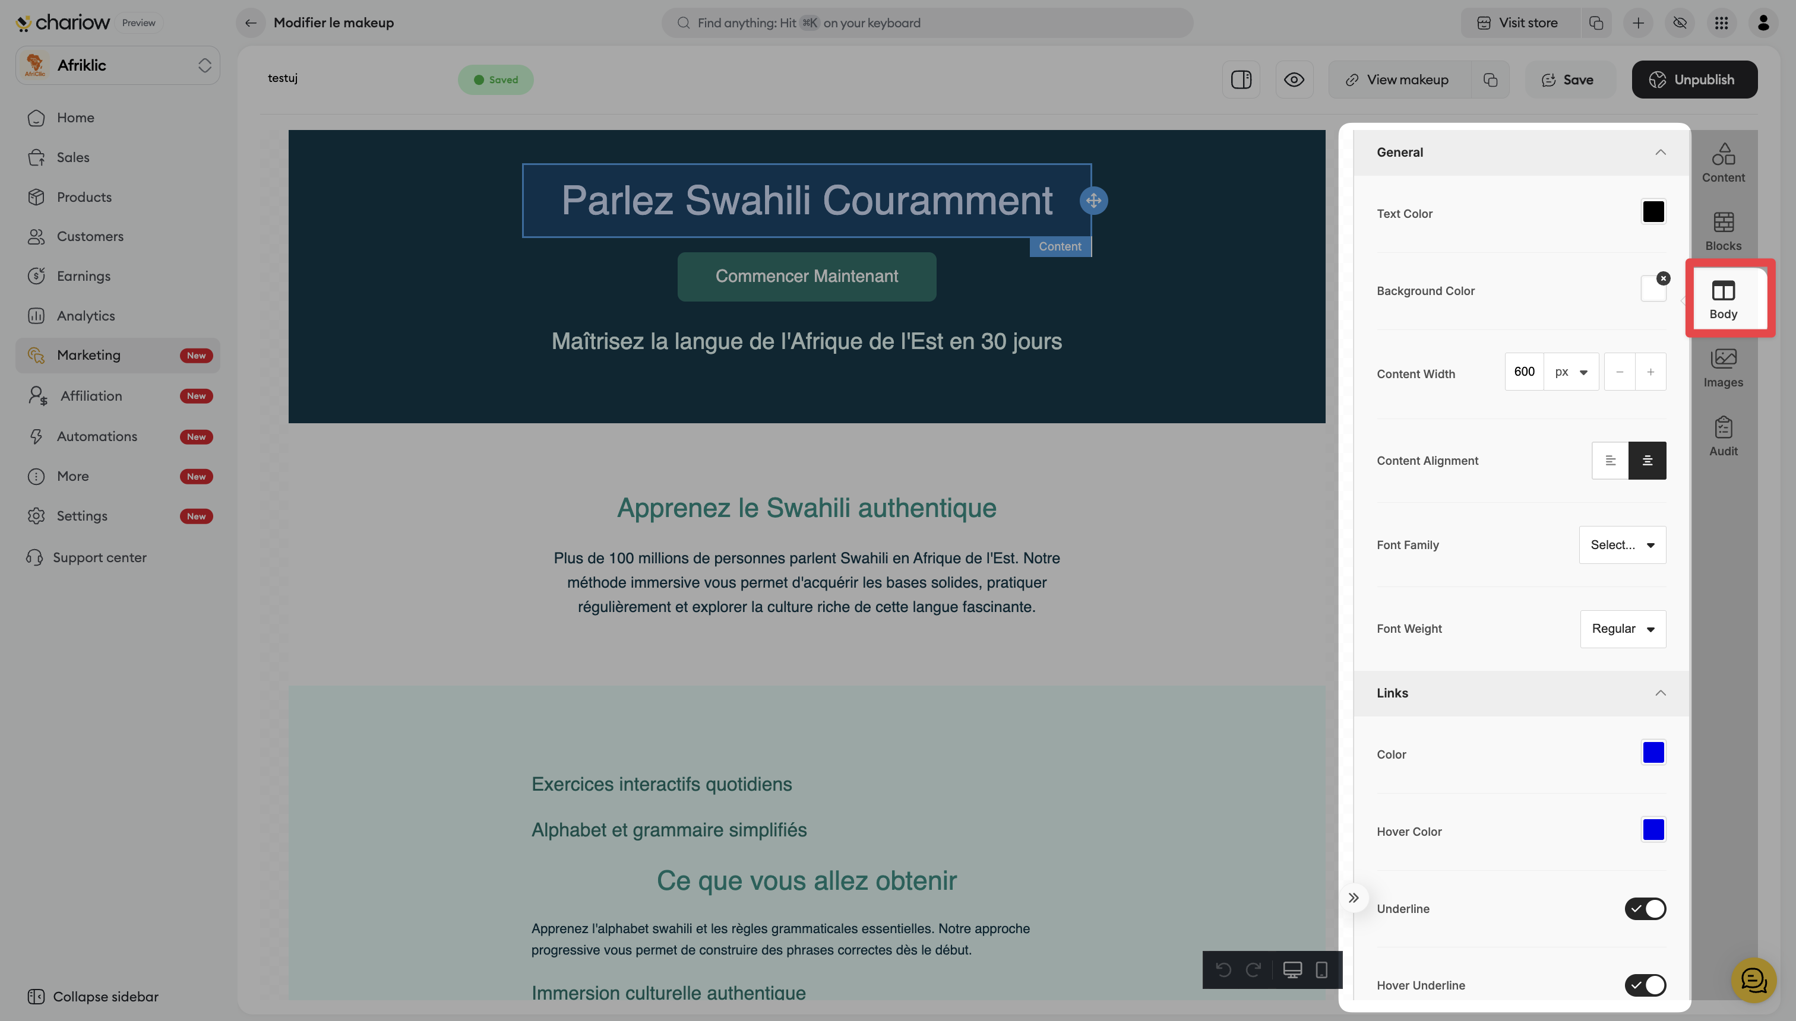Screen dimensions: 1796x1021
Task: Toggle the side panel layout icon
Action: pos(1241,79)
